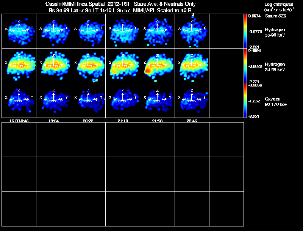Click the 21:58 time label

tap(157, 121)
